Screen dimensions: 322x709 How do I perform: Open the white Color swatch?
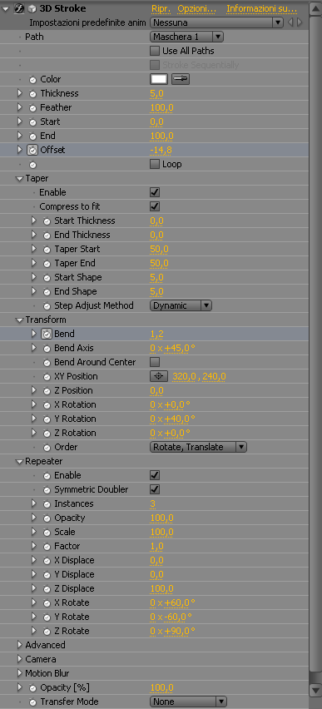point(159,79)
